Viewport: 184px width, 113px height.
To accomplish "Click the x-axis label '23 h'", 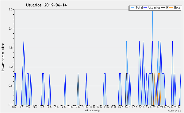I will 177,107.
